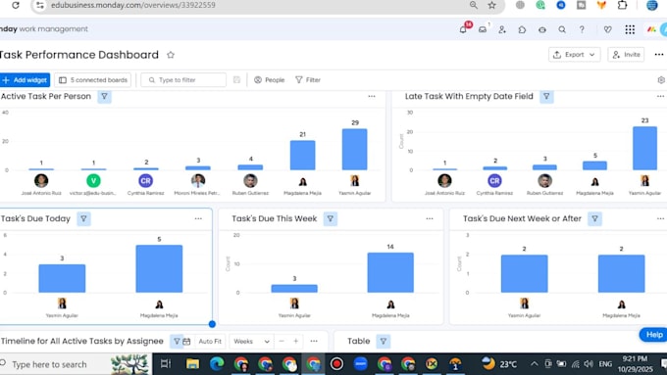Open Microsoft Edge from the taskbar
The image size is (667, 375).
tap(217, 364)
